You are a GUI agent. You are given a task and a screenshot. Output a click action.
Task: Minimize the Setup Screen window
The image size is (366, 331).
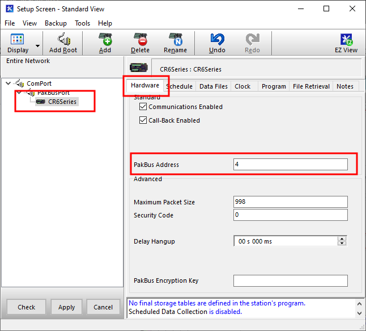tap(301, 9)
